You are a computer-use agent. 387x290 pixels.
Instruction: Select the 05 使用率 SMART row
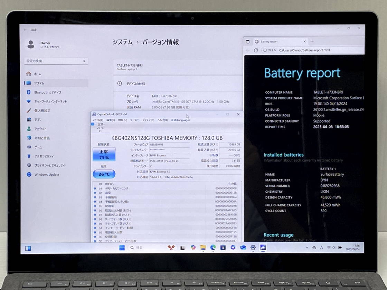(166, 206)
